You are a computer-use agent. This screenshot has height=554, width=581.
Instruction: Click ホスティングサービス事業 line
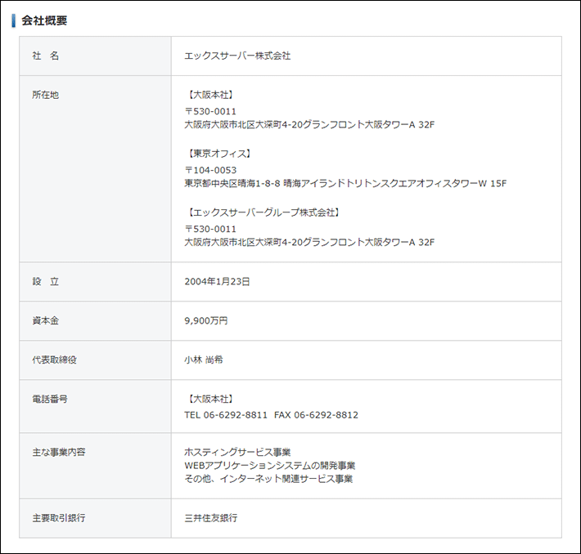(237, 452)
